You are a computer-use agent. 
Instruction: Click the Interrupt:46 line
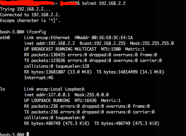39,78
